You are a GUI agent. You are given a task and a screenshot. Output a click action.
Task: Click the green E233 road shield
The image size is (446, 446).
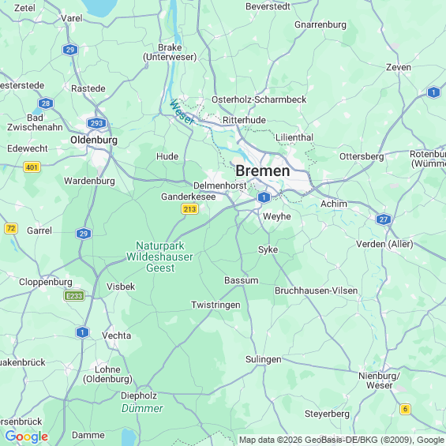[x=74, y=296]
